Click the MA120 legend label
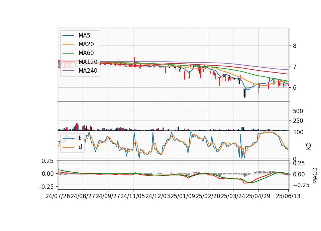Viewport: 321px width, 231px height. click(x=88, y=62)
